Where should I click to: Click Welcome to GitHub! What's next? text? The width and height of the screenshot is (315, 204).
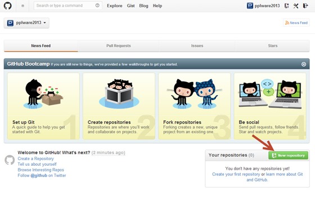coord(54,153)
